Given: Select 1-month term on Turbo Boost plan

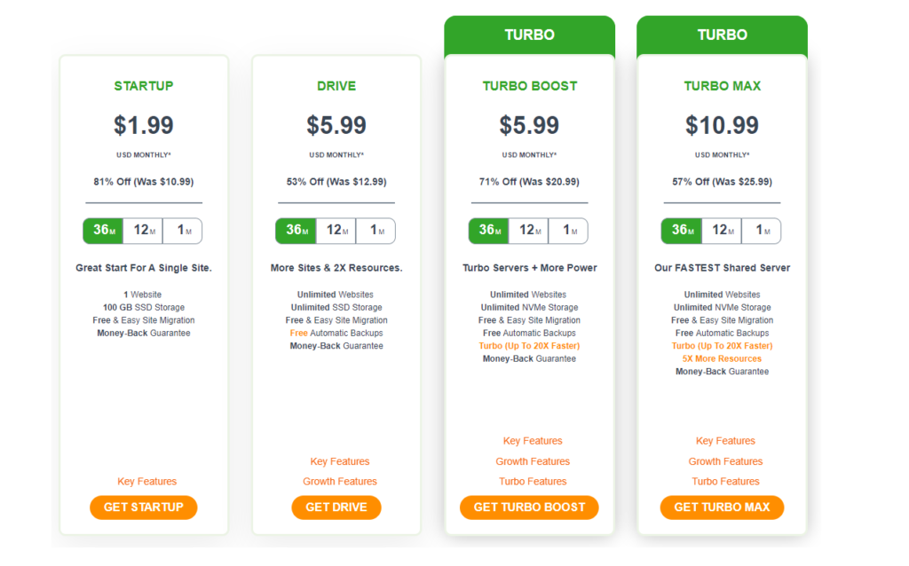Looking at the screenshot, I should [567, 231].
